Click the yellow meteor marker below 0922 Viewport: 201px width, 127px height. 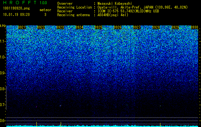(x=36, y=124)
